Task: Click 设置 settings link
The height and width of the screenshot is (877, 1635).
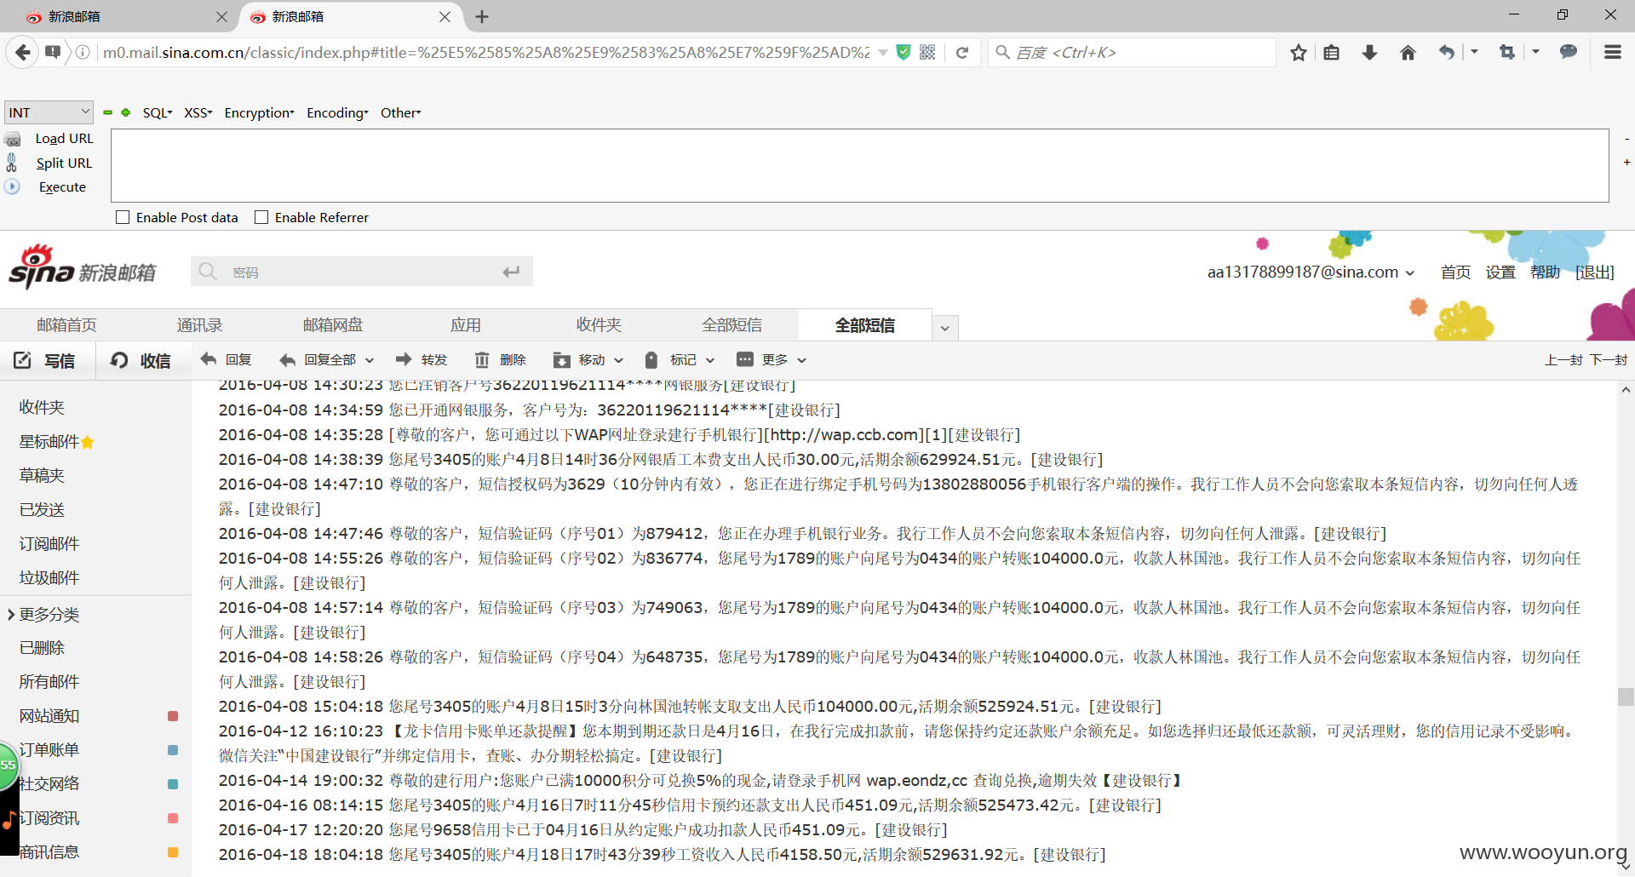Action: click(1500, 272)
